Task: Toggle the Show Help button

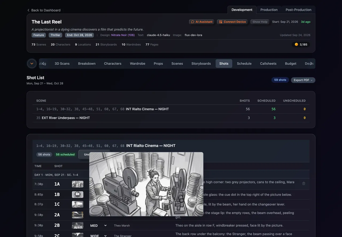Action: coord(260,22)
